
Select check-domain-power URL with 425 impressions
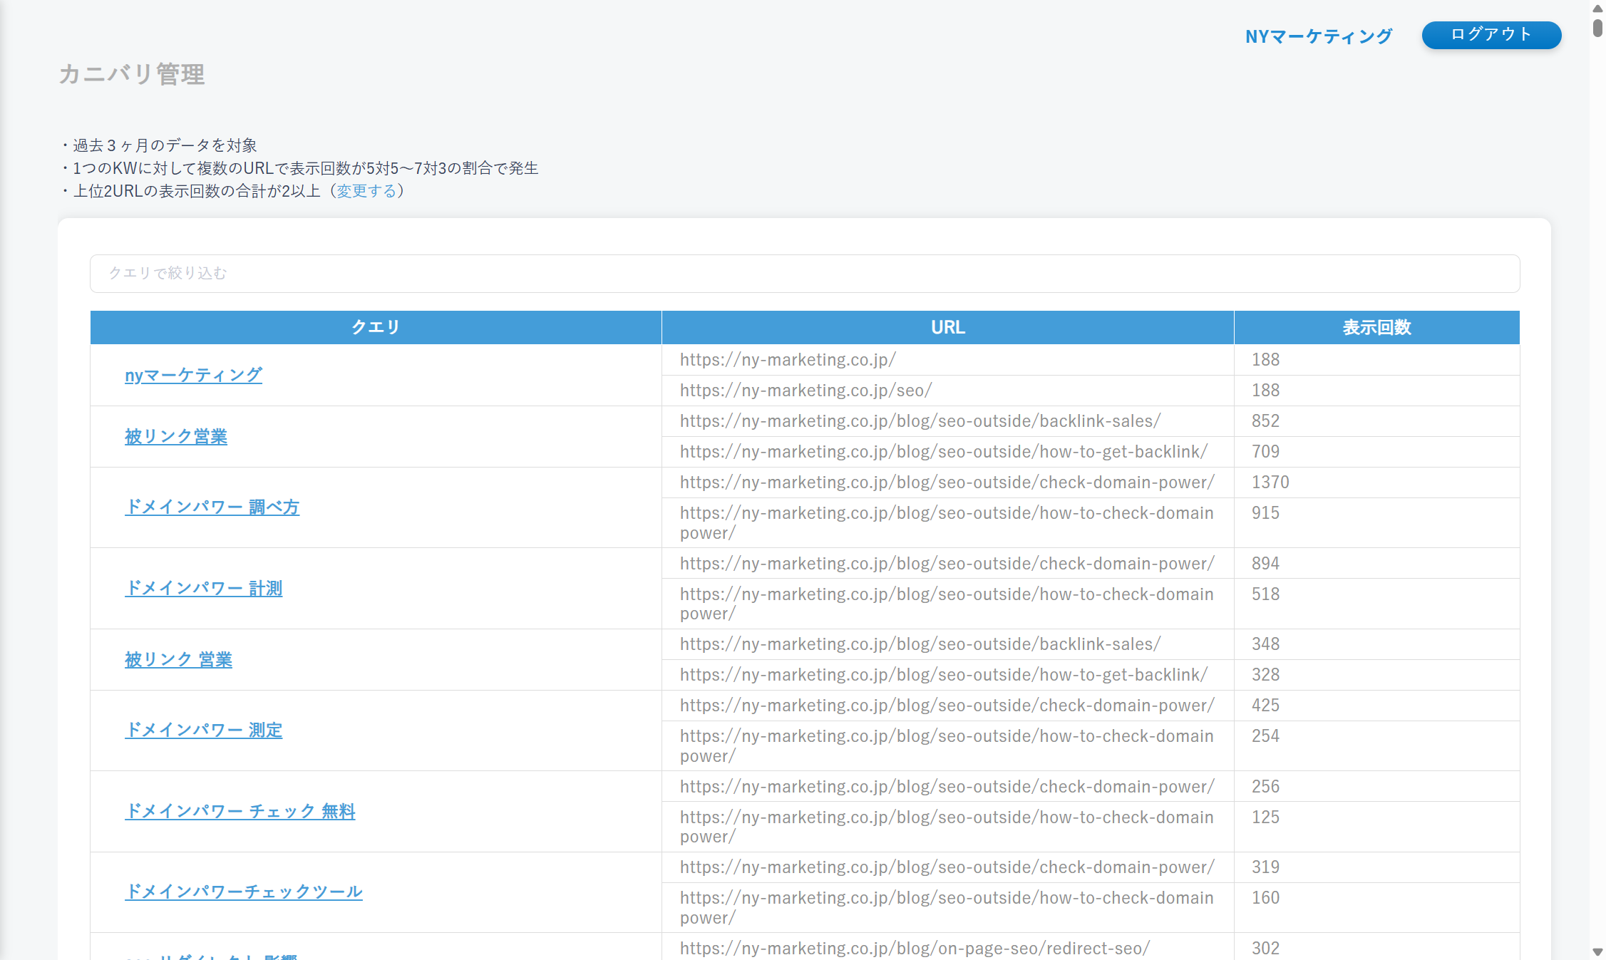[x=948, y=706]
